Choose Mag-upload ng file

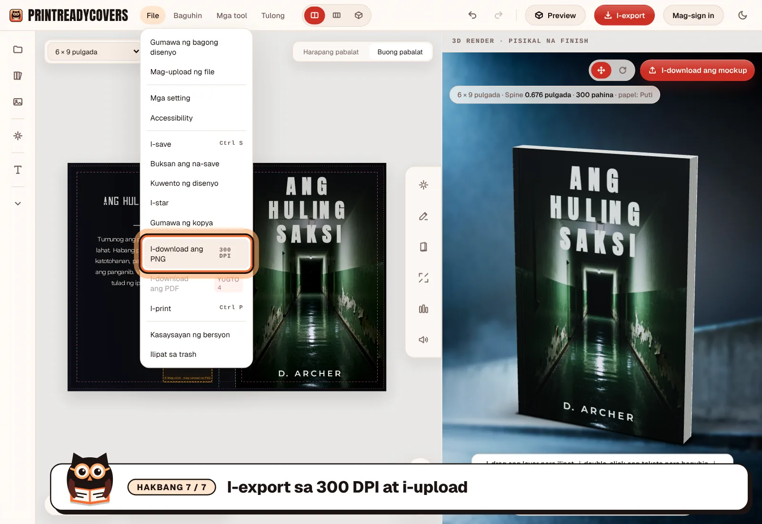click(196, 72)
